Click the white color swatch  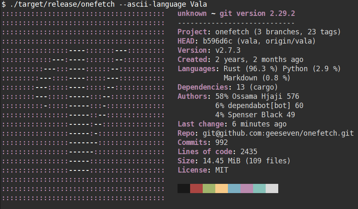(x=272, y=188)
